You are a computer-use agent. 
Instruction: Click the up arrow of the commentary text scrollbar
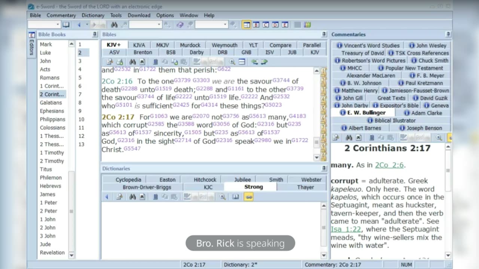(448, 147)
